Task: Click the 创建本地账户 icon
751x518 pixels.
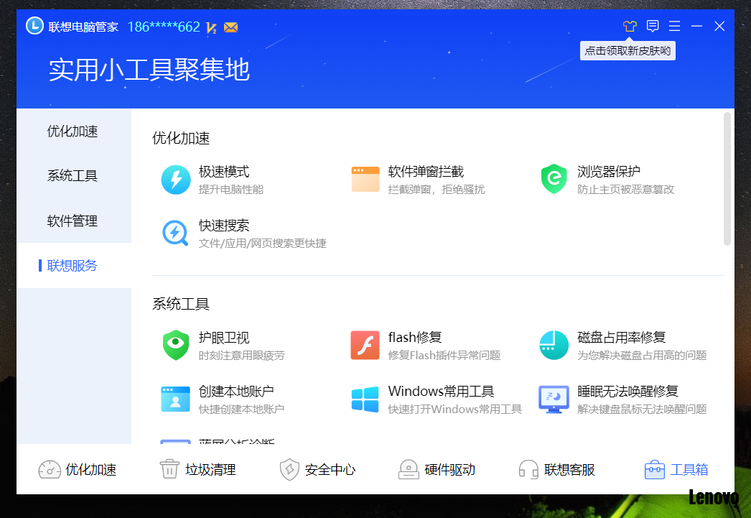Action: click(176, 399)
